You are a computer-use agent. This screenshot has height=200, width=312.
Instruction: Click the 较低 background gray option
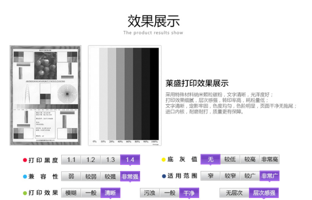coord(230,159)
